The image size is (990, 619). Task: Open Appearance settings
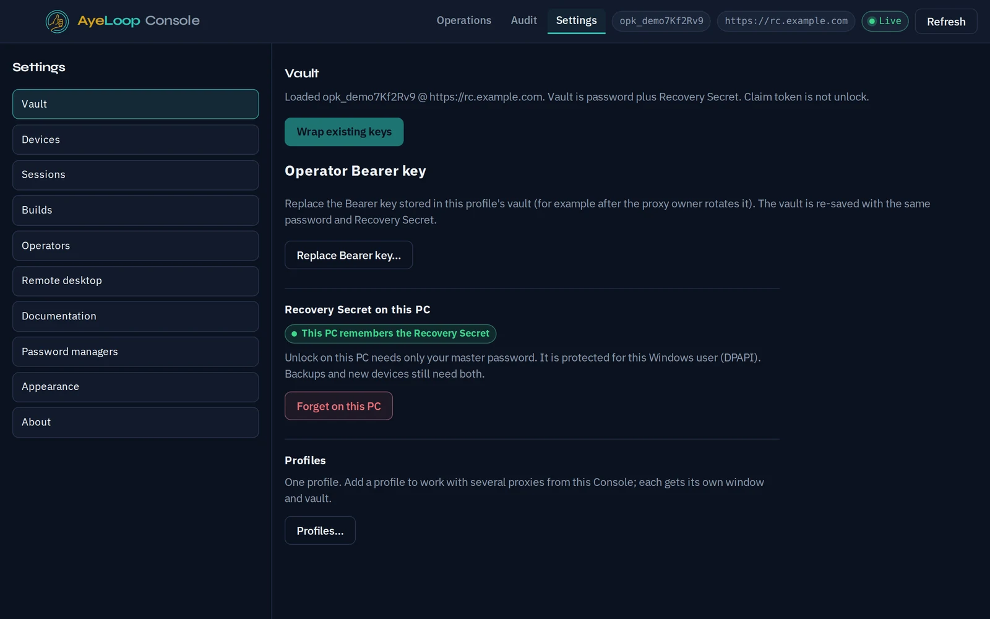136,387
